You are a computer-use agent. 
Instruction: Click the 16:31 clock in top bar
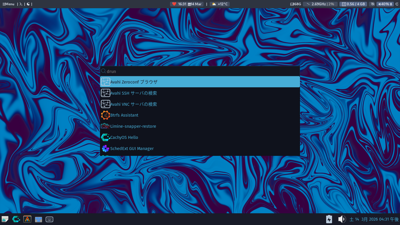pyautogui.click(x=182, y=4)
